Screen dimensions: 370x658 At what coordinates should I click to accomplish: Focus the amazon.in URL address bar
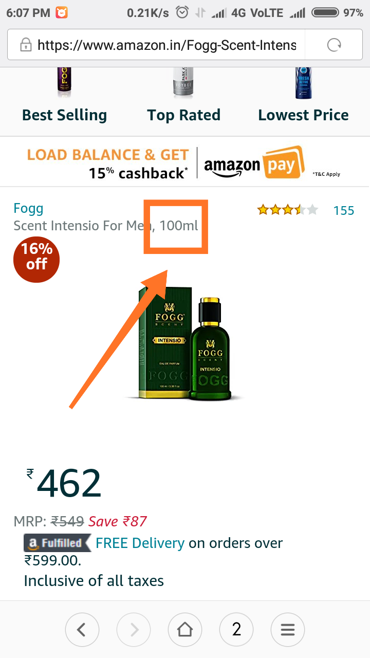point(167,45)
